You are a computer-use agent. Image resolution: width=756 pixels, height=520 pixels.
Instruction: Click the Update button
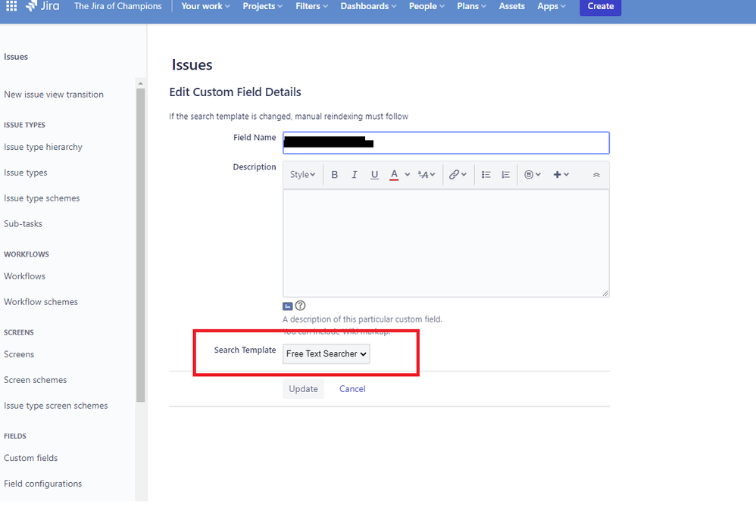303,389
